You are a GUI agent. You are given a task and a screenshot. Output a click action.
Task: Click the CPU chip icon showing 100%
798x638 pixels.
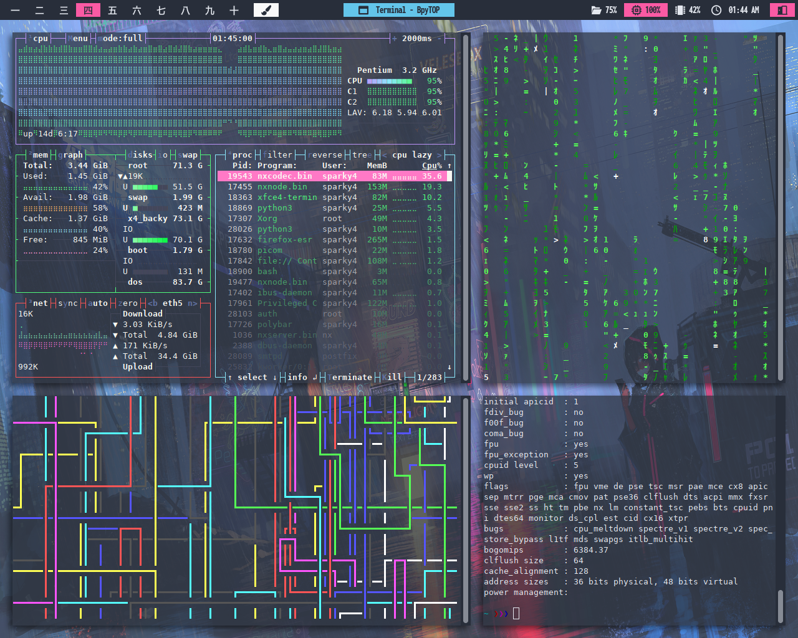click(636, 10)
